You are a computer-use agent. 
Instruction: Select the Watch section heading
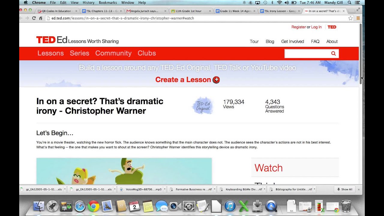[x=268, y=168]
